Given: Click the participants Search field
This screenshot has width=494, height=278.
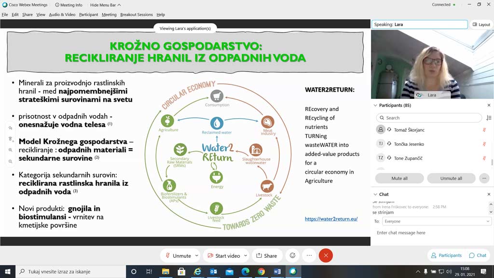Looking at the screenshot, I should click(x=429, y=118).
